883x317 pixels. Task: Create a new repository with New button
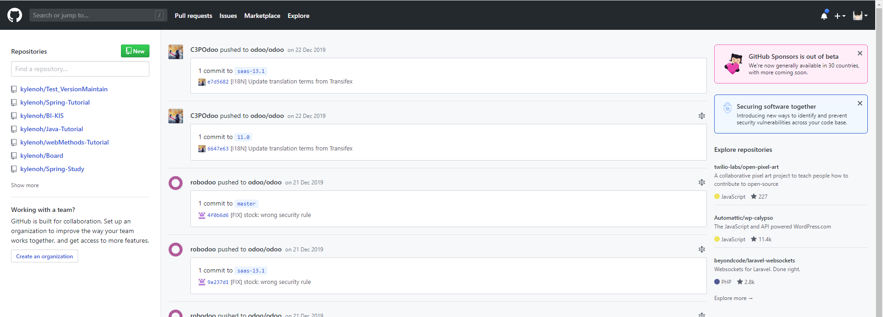135,51
